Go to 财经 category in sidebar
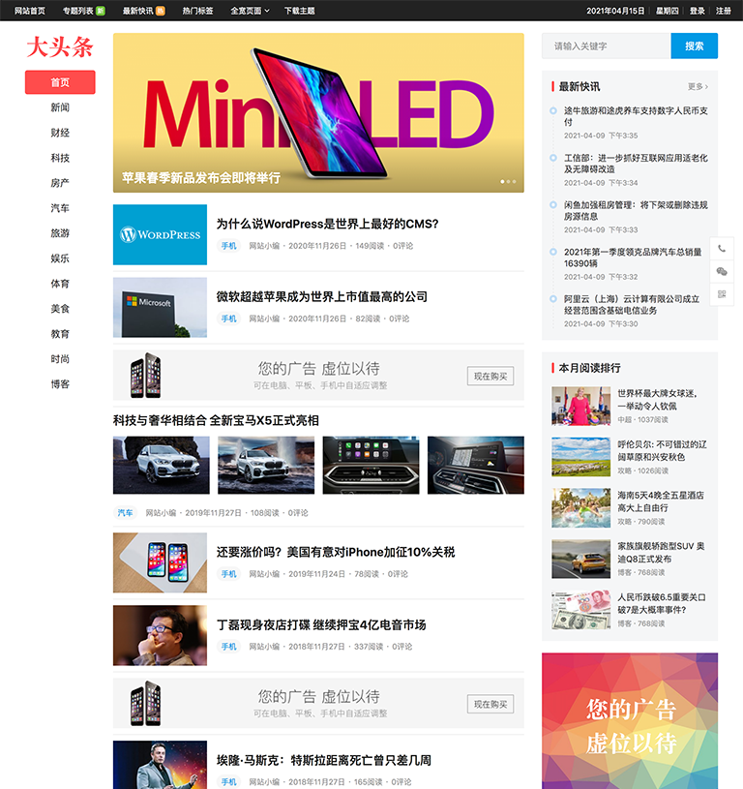 pyautogui.click(x=60, y=133)
